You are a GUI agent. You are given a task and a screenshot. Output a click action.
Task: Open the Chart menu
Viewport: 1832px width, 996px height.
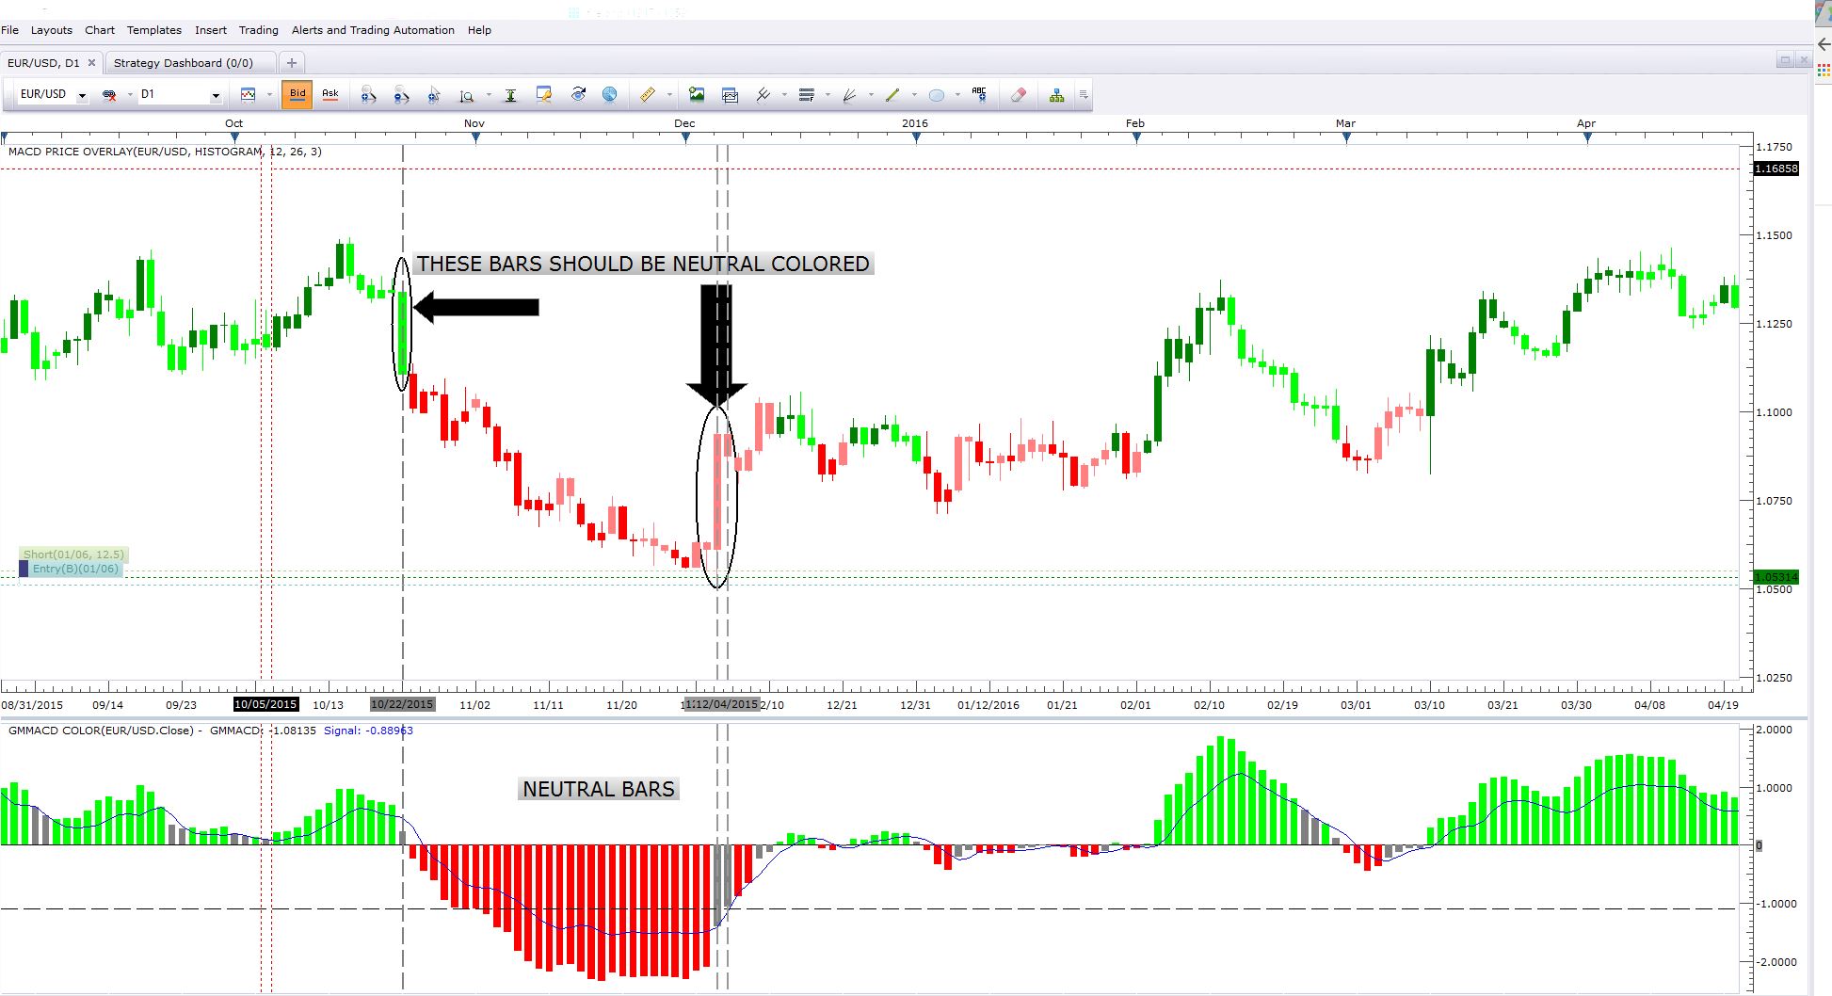click(100, 30)
